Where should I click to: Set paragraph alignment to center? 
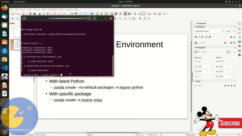(199, 52)
